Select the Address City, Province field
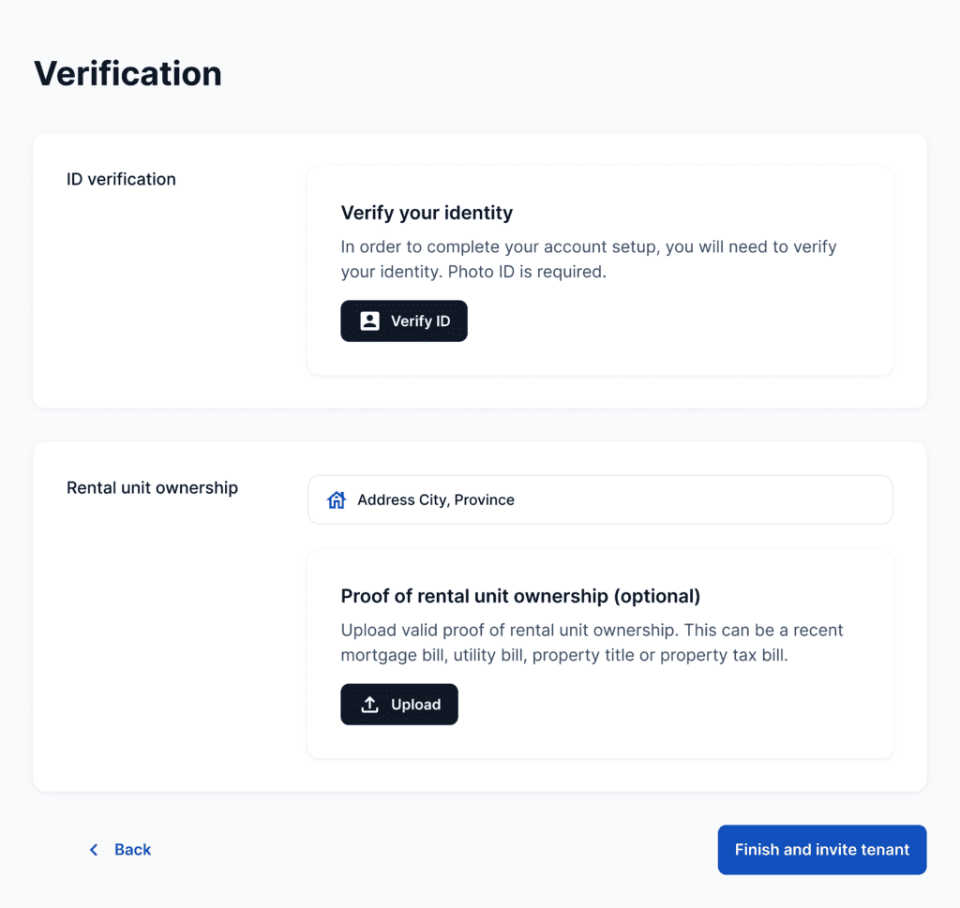The width and height of the screenshot is (960, 908). pos(600,500)
